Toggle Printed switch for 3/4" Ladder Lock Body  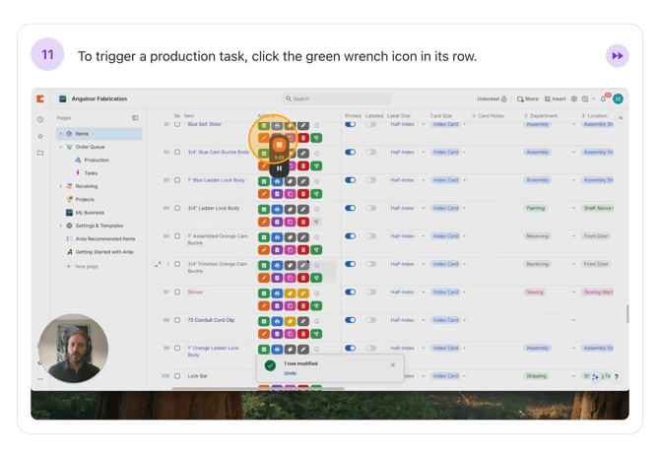click(350, 208)
